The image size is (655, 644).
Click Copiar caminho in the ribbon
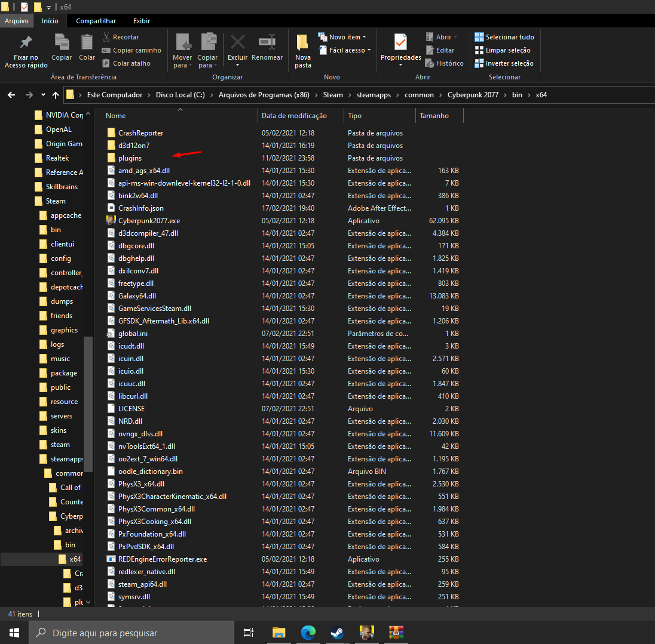[131, 50]
